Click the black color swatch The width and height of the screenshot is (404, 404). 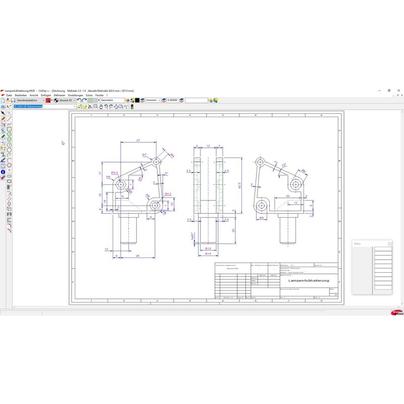pyautogui.click(x=137, y=100)
